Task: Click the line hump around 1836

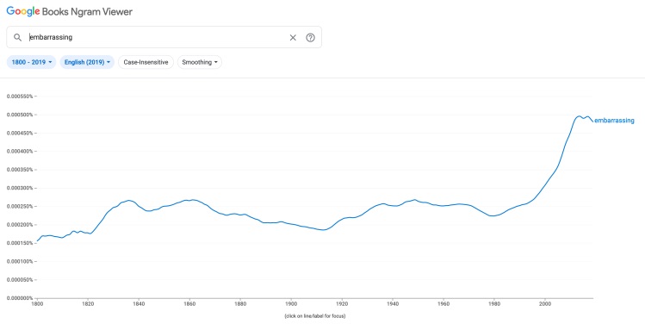Action: [129, 201]
